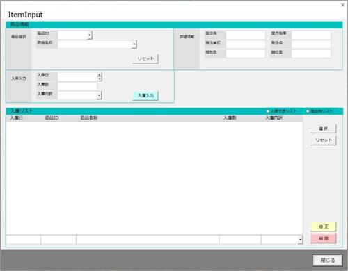
Task: Click the リセット button under product selection
Action: tap(145, 58)
